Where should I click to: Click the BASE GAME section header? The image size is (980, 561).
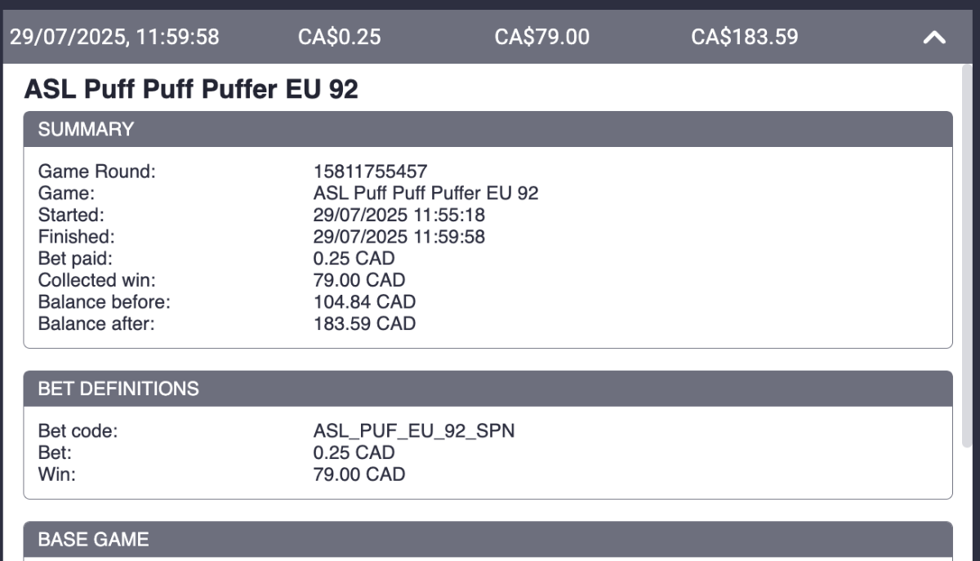click(488, 540)
